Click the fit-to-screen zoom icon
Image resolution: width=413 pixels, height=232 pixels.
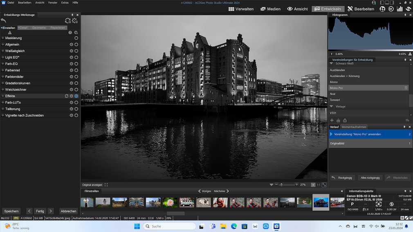(x=324, y=185)
